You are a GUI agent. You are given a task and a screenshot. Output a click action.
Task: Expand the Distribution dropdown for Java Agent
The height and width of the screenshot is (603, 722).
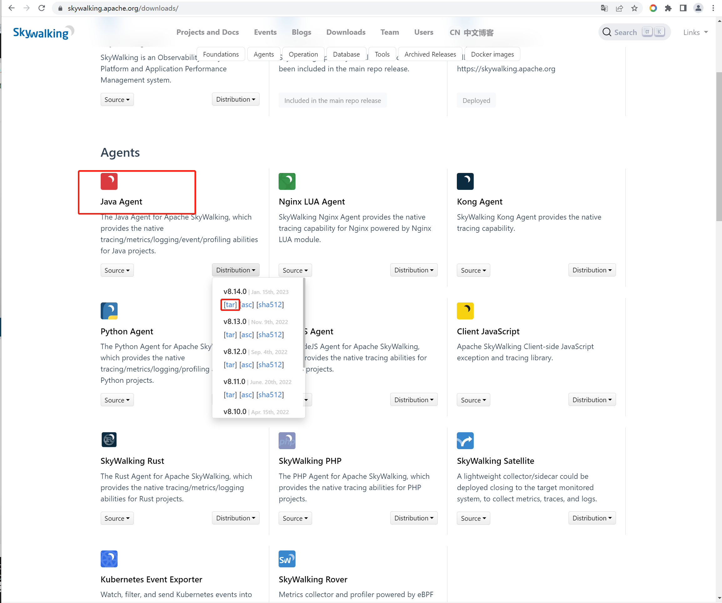(x=235, y=270)
